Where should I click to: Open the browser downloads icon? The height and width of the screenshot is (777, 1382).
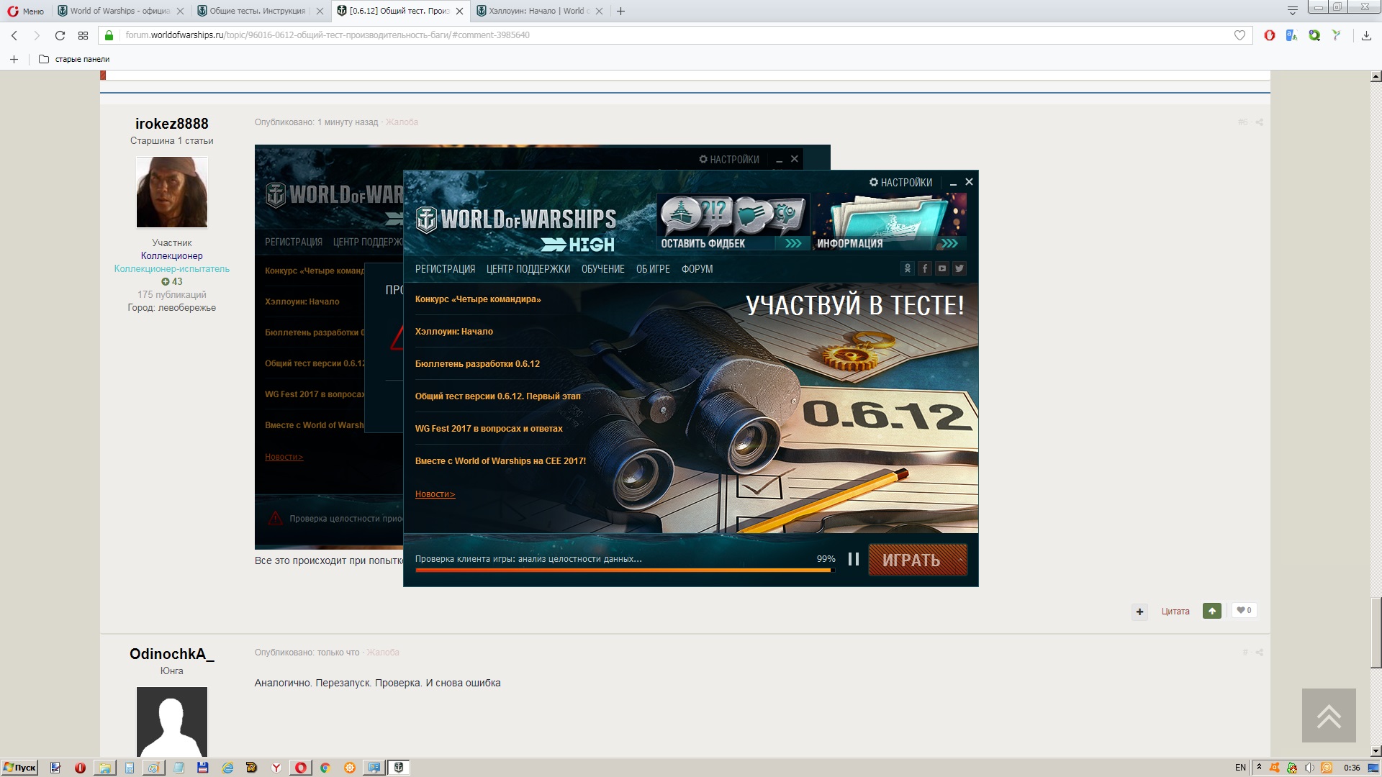click(1366, 35)
